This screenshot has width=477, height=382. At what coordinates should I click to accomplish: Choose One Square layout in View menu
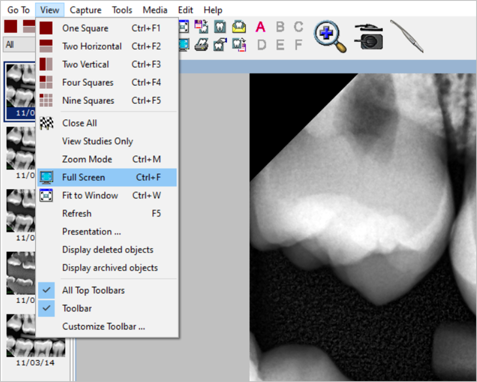point(107,28)
